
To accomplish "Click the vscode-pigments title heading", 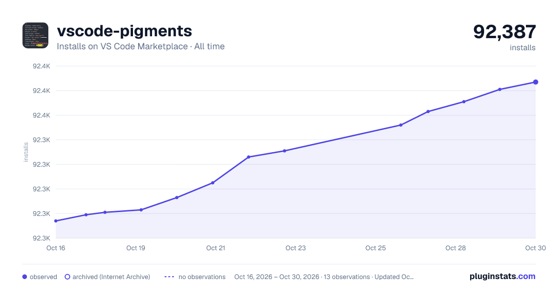I will pyautogui.click(x=124, y=31).
